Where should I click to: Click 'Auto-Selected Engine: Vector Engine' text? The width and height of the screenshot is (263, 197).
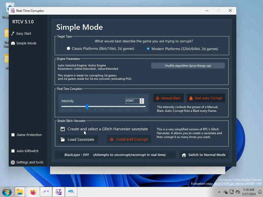tap(82, 65)
